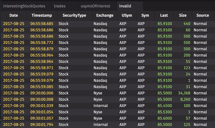Click Last 85.5000 in the 09:30:01.794 row
This screenshot has height=128, width=215.
pyautogui.click(x=165, y=125)
